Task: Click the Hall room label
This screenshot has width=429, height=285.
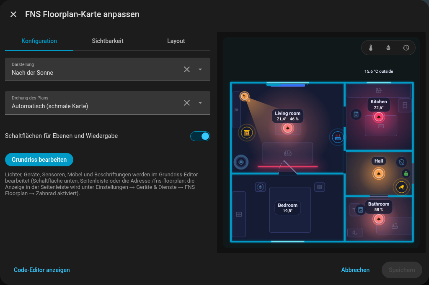Action: click(379, 161)
